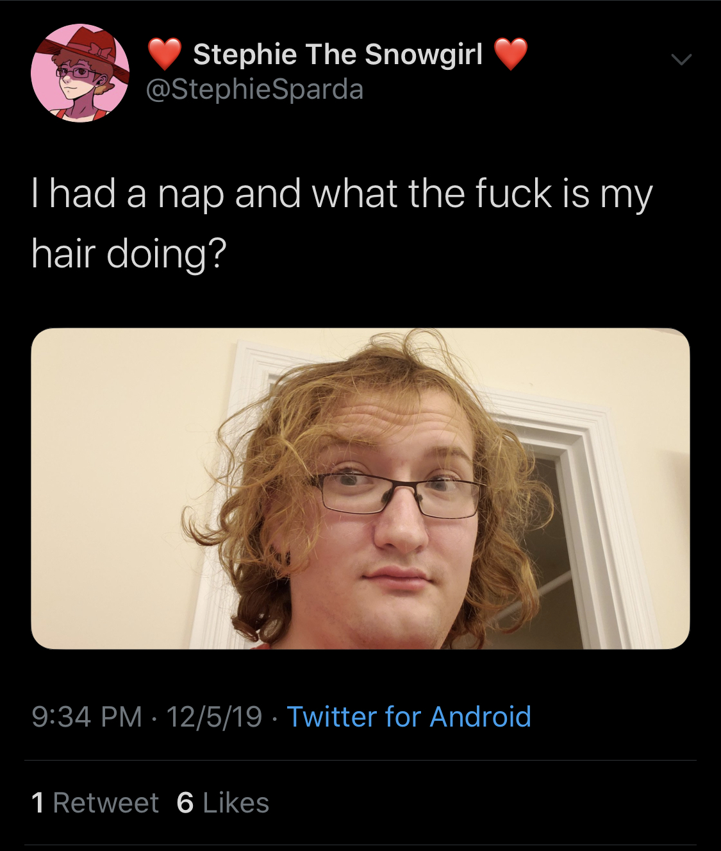
Task: Open the attached selfie photo
Action: tap(360, 489)
